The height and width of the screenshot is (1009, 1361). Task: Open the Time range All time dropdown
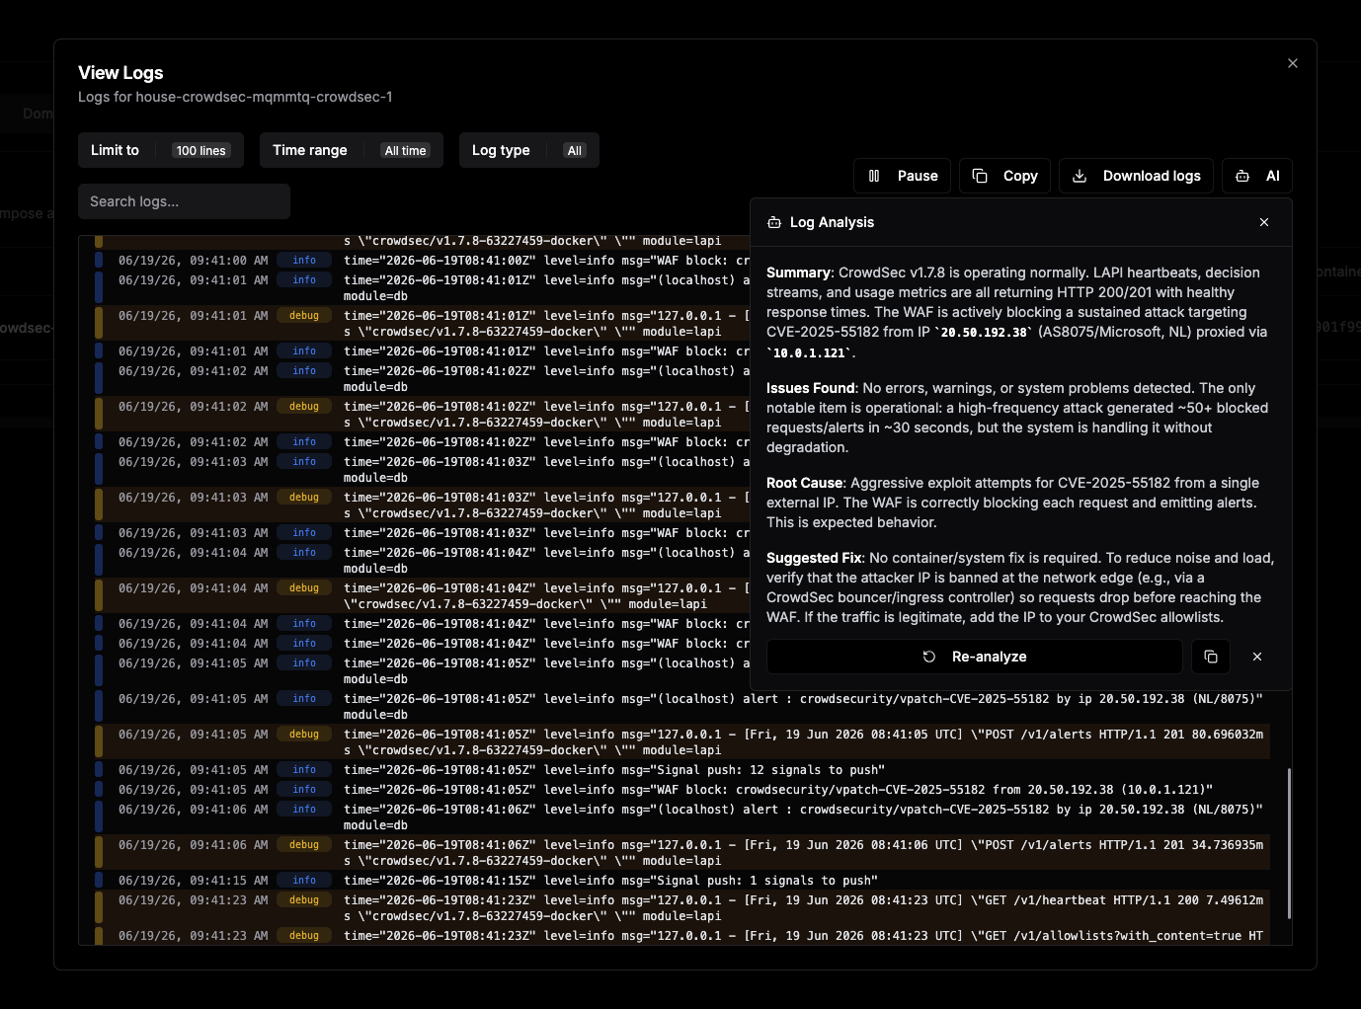(352, 150)
